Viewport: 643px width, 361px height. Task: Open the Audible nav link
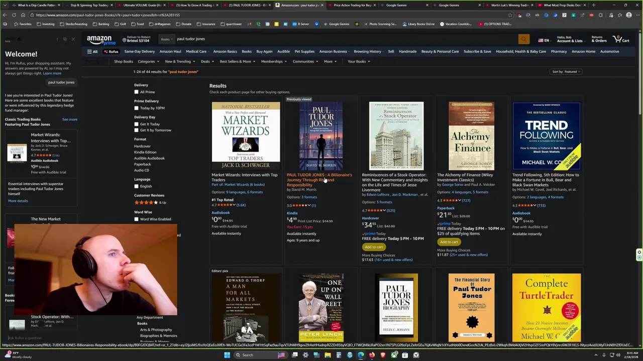click(x=283, y=52)
